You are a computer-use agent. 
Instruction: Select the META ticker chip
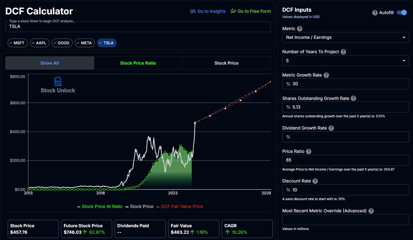tap(85, 43)
